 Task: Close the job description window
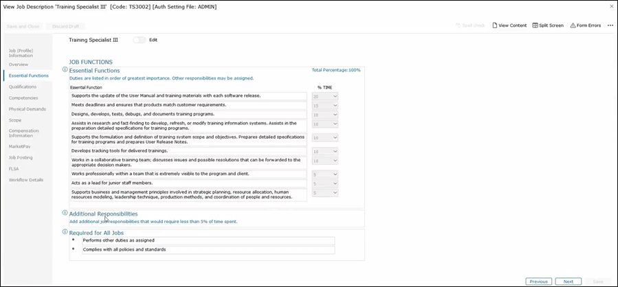coord(611,6)
